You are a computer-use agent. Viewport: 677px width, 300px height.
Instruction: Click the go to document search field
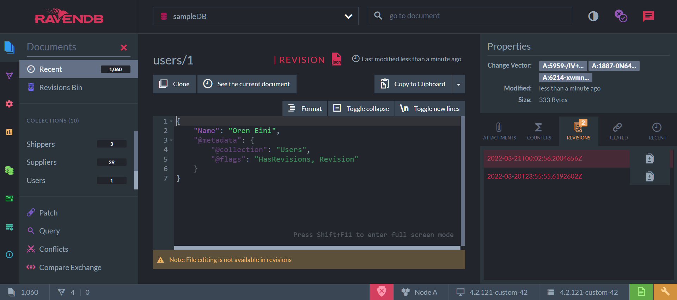pos(469,16)
